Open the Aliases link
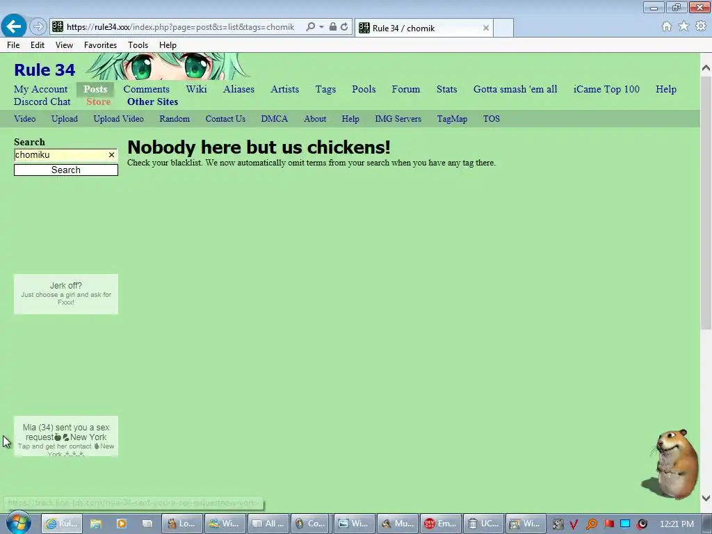Image resolution: width=712 pixels, height=534 pixels. click(239, 89)
